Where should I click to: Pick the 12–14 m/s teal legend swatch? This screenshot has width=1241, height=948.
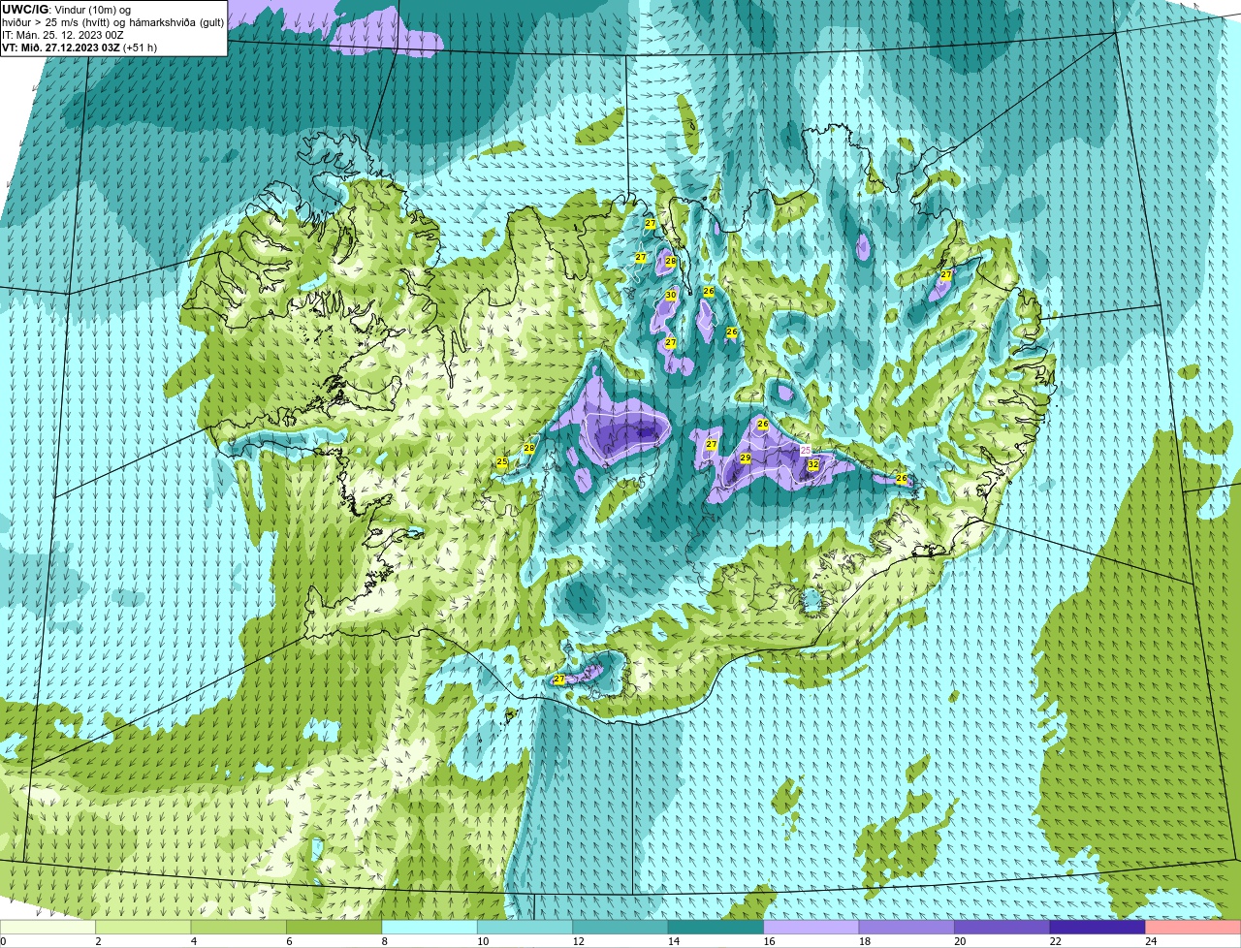pyautogui.click(x=620, y=927)
